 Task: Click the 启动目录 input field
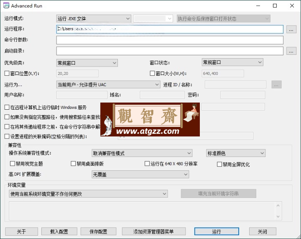170,51
